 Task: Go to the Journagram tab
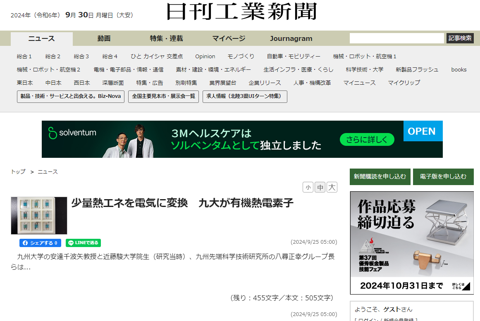291,39
